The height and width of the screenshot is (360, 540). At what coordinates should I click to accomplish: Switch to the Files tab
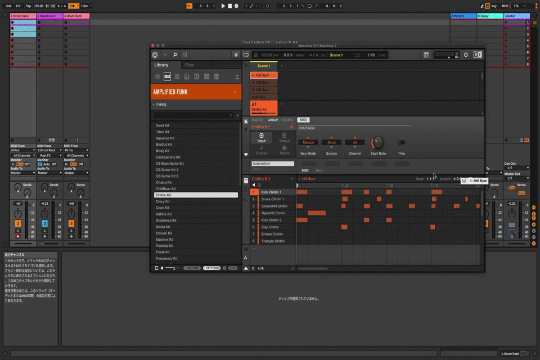click(x=190, y=65)
